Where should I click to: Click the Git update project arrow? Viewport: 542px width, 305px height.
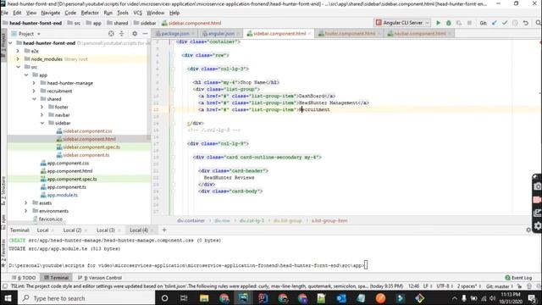pos(495,23)
